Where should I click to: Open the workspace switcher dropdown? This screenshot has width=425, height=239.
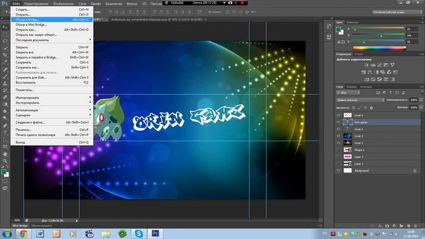click(x=397, y=12)
